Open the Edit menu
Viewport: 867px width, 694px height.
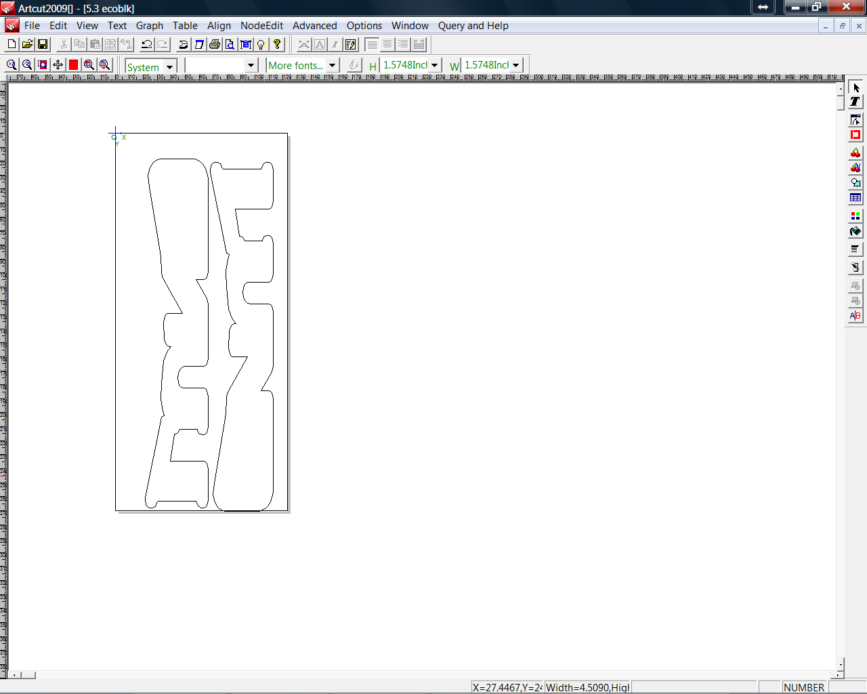58,26
